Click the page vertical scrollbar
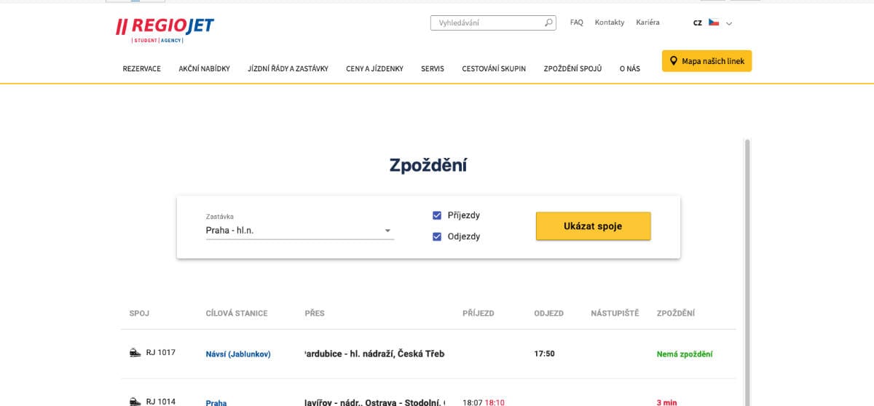 point(747,269)
